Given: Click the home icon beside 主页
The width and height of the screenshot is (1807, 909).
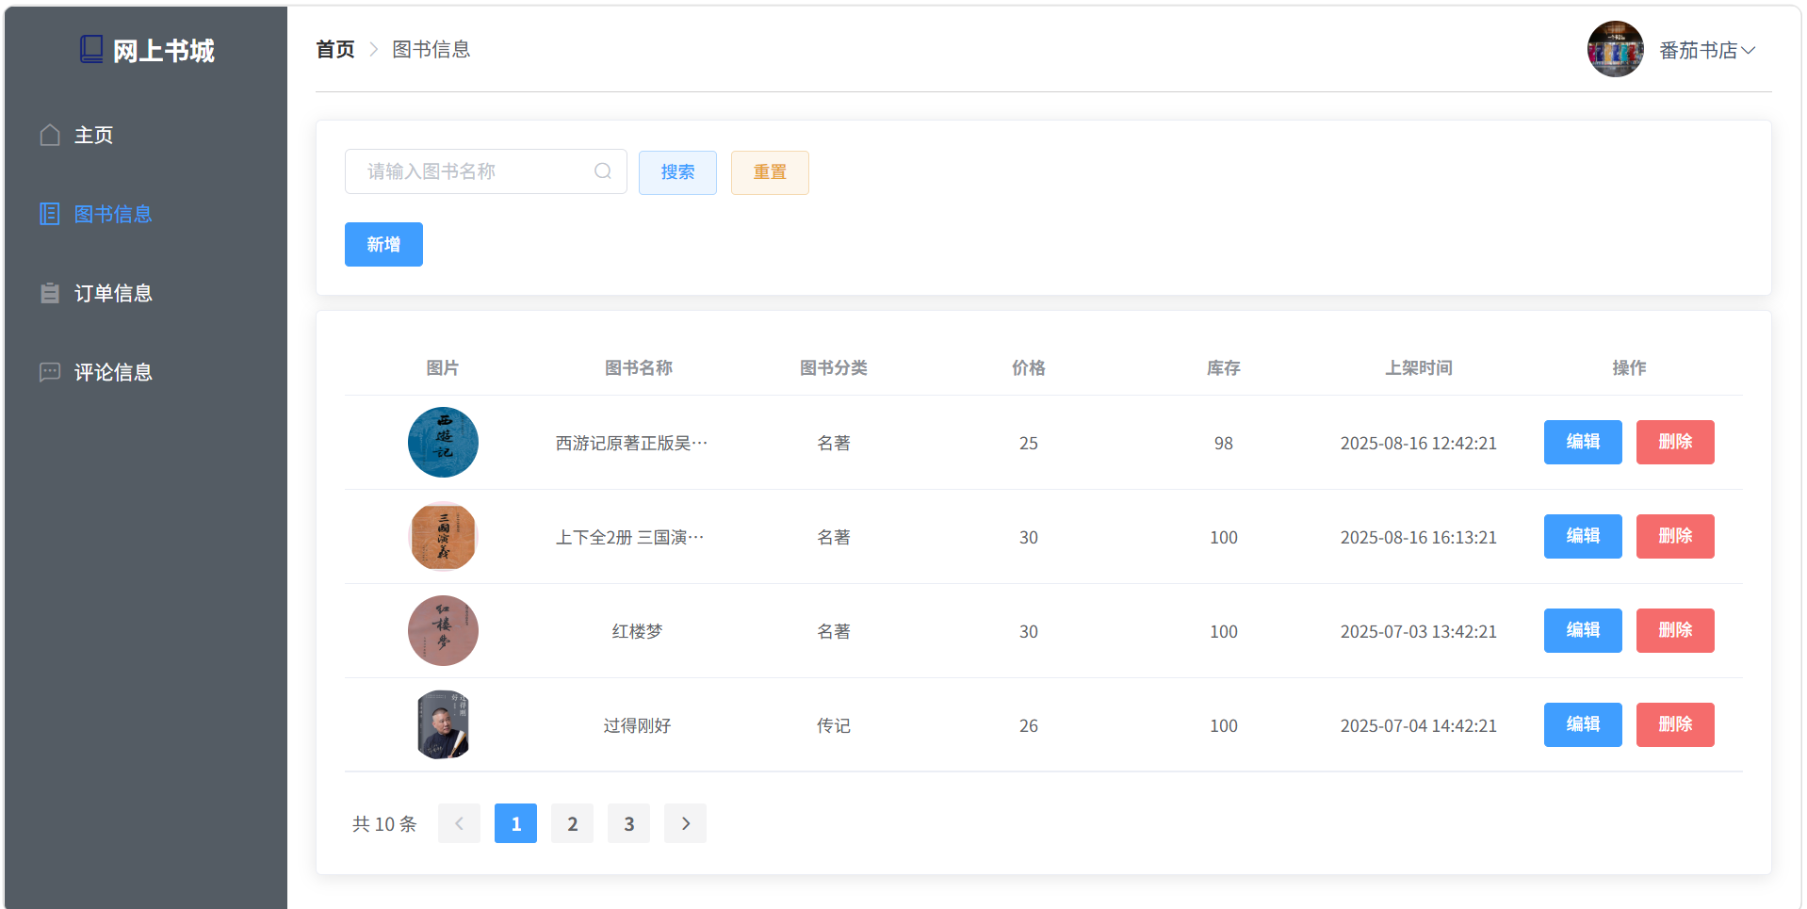Looking at the screenshot, I should [x=50, y=135].
